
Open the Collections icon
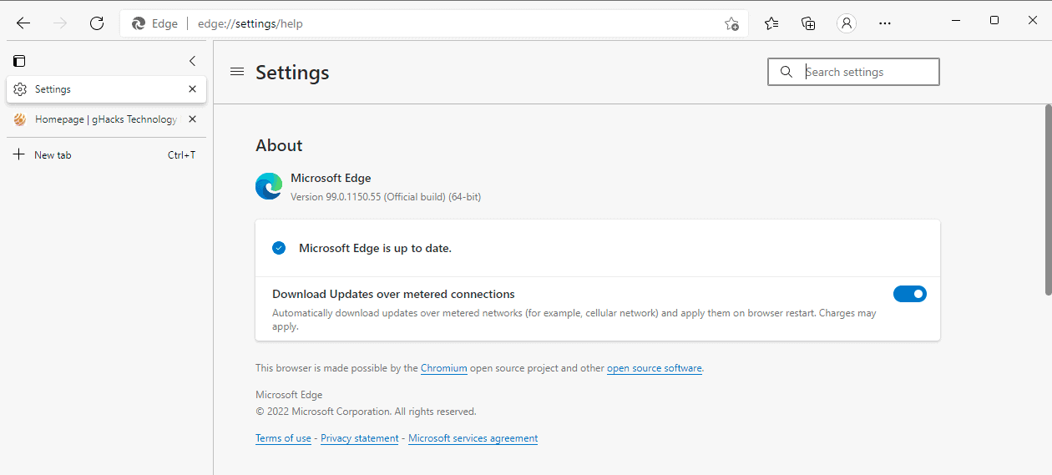tap(808, 23)
